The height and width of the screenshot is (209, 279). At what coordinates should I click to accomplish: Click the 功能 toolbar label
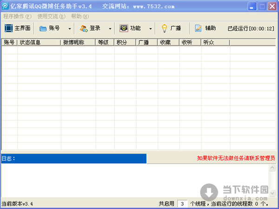135,28
